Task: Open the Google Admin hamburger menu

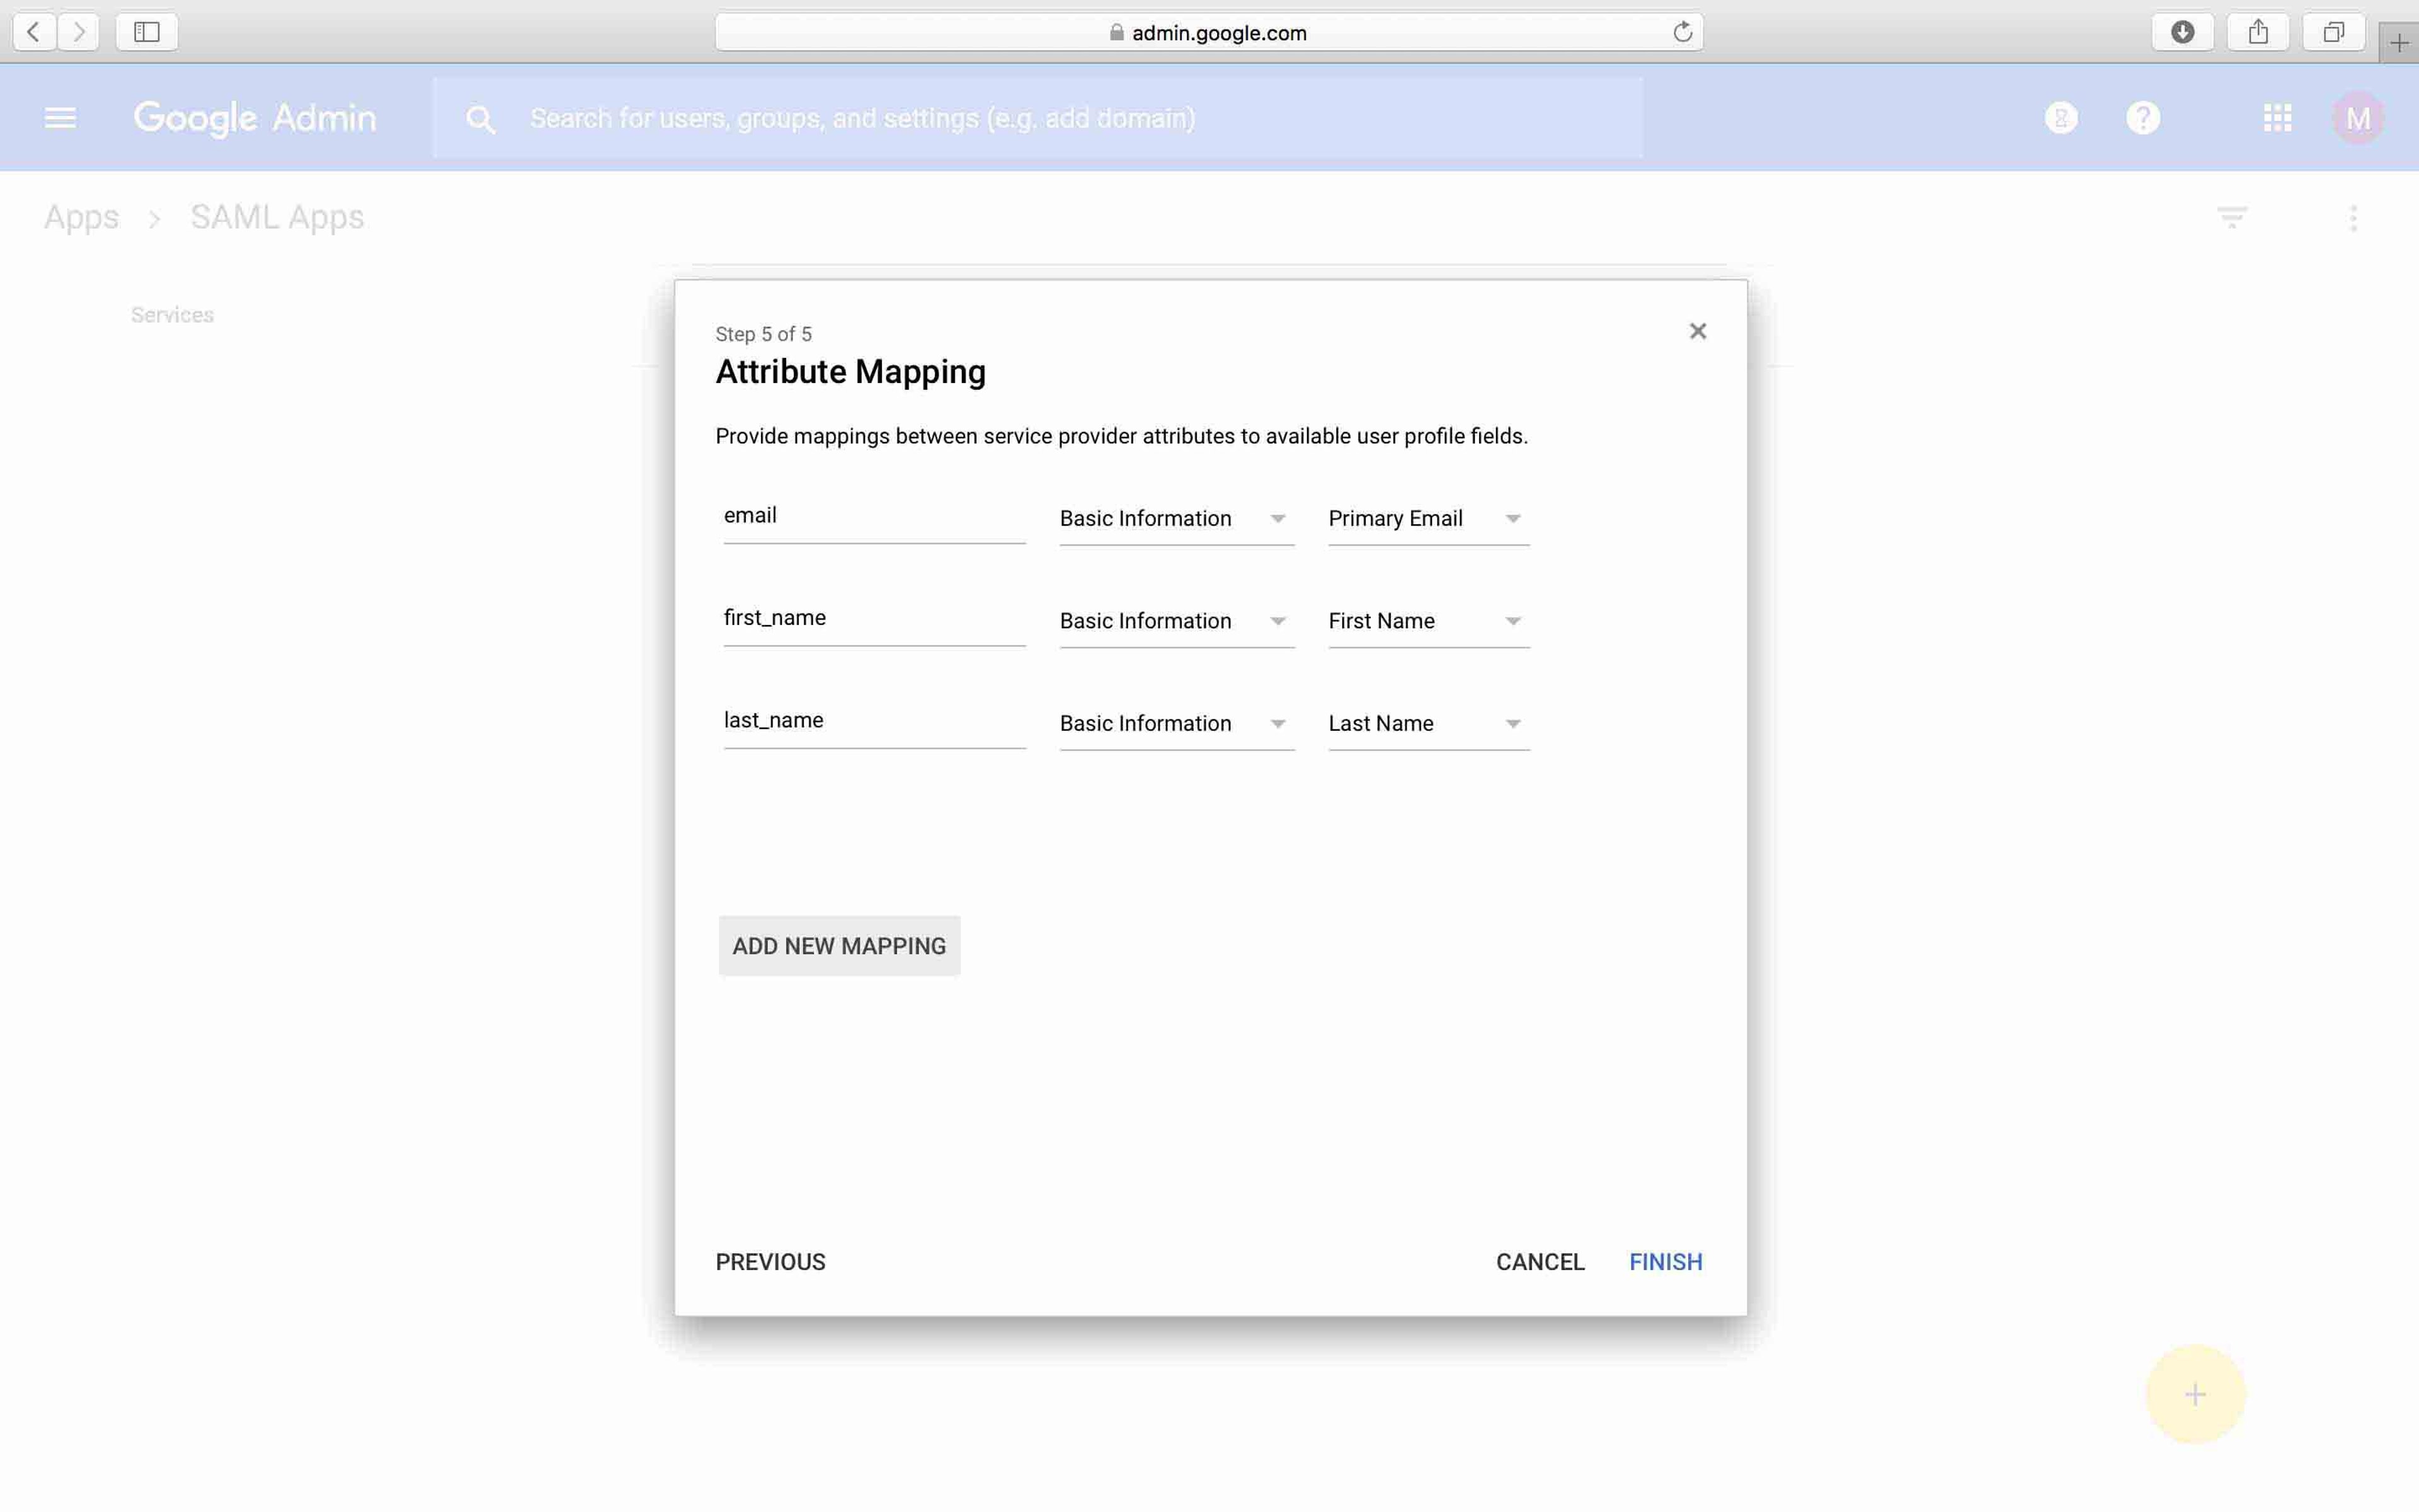Action: tap(60, 118)
